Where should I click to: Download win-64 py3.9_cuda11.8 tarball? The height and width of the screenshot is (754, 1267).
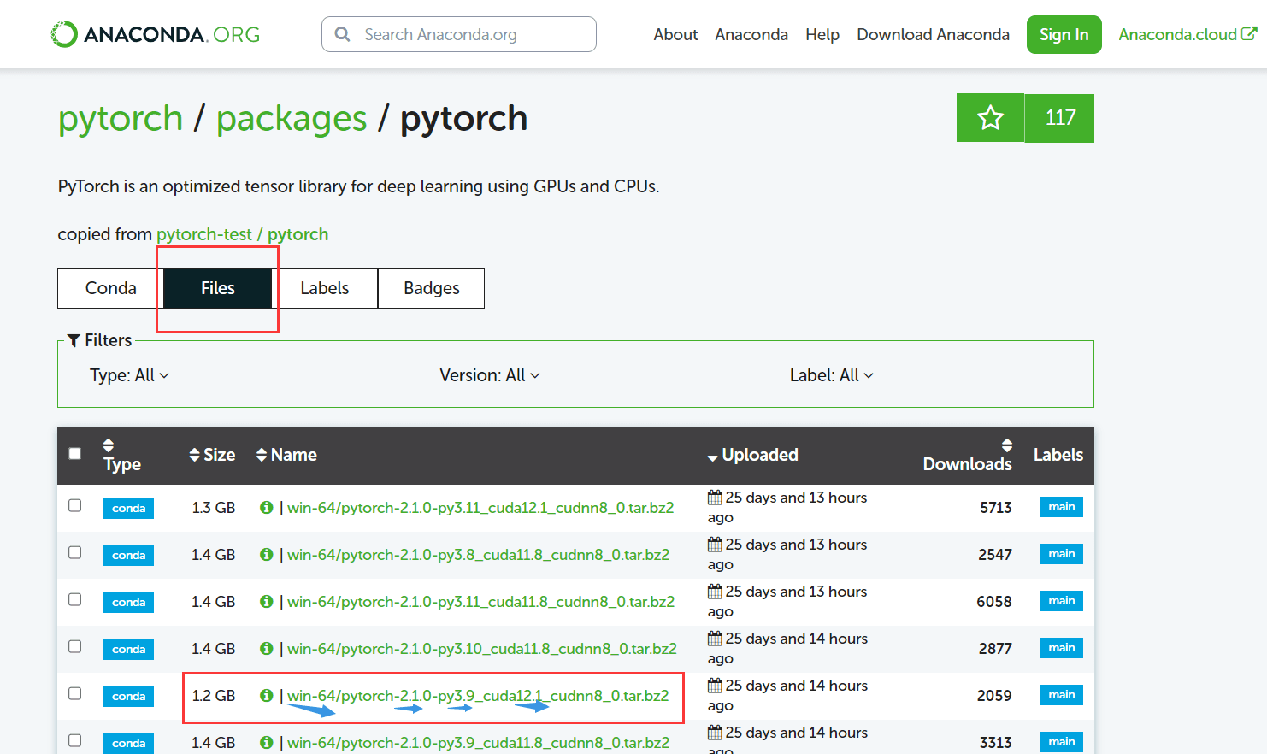[x=478, y=743]
